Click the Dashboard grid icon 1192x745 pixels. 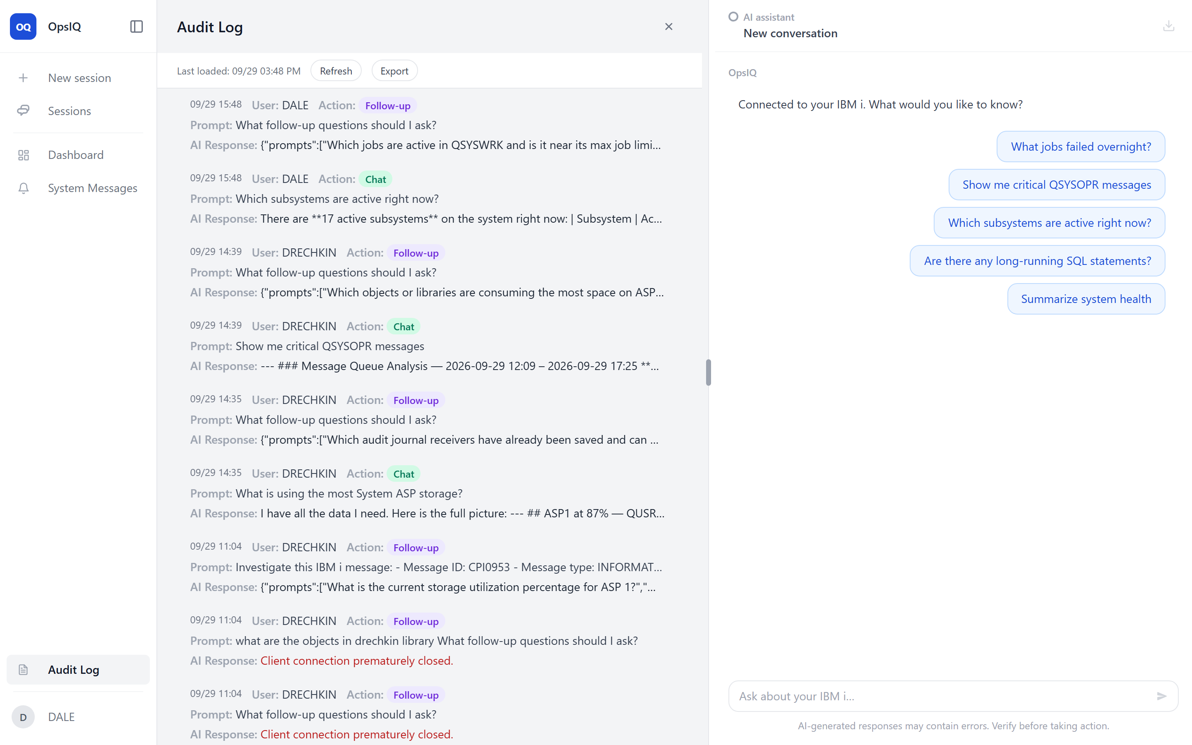point(23,155)
